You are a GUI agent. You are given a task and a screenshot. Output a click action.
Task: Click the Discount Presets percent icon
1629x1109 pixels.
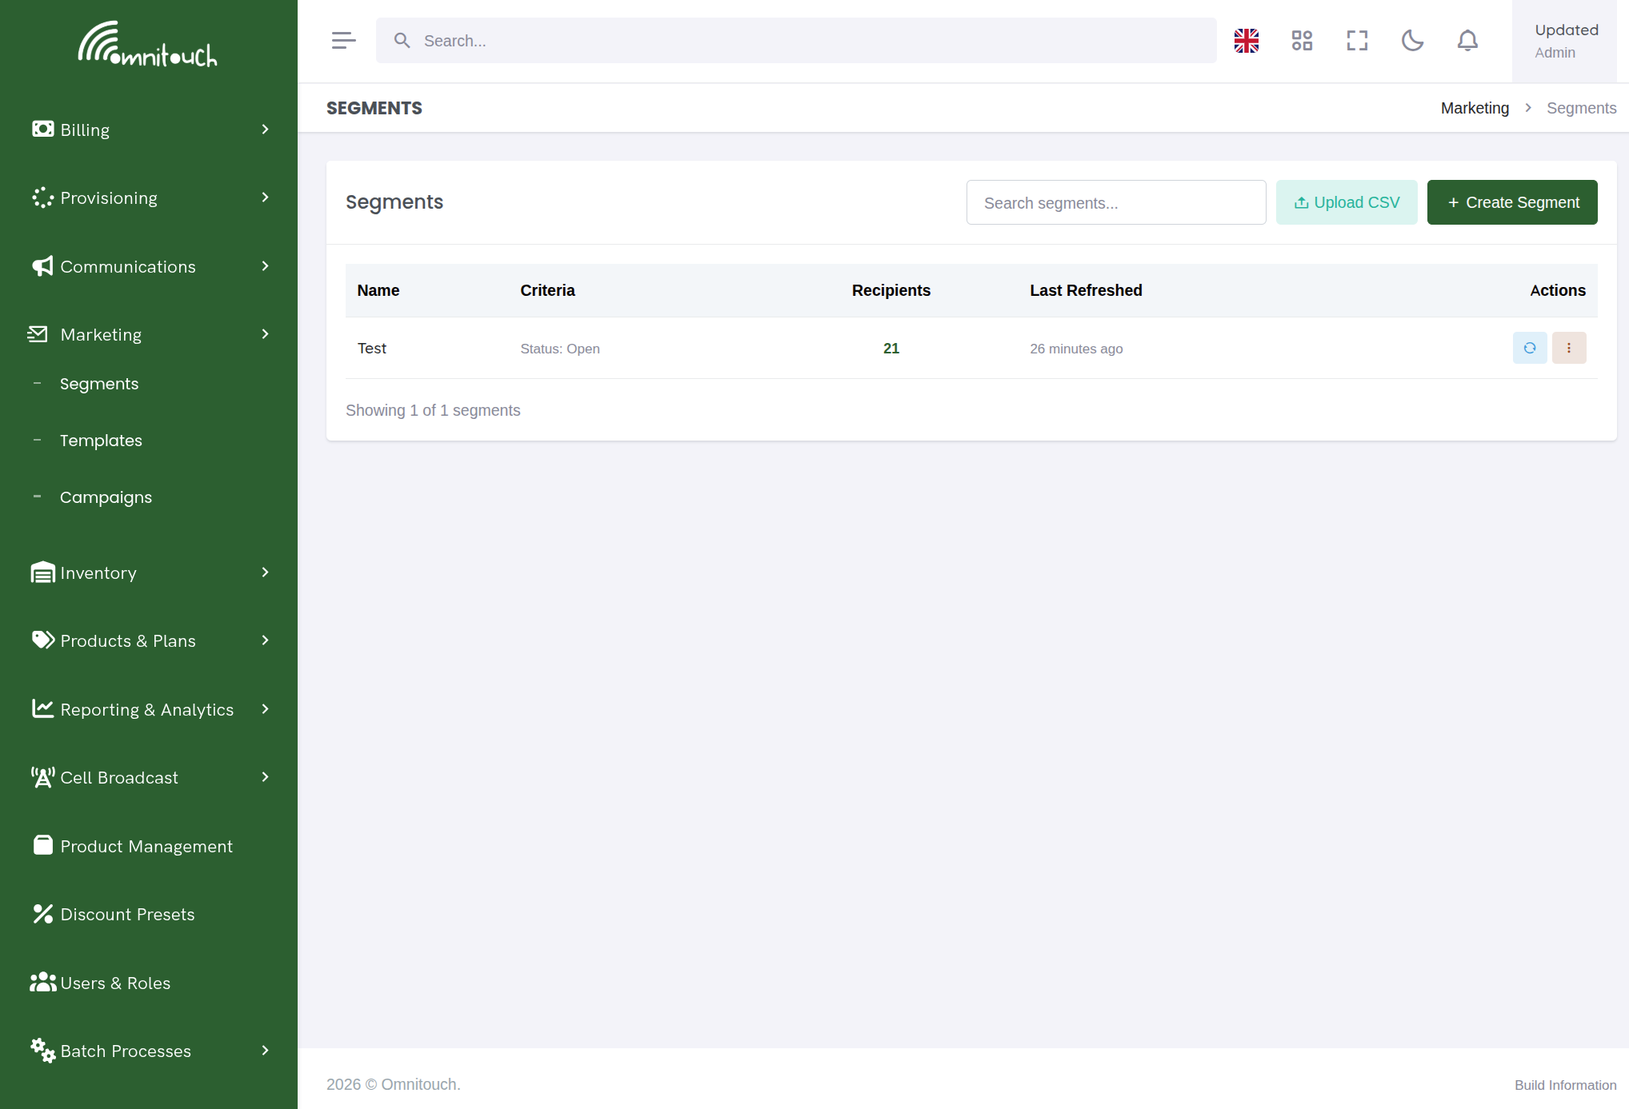[42, 914]
